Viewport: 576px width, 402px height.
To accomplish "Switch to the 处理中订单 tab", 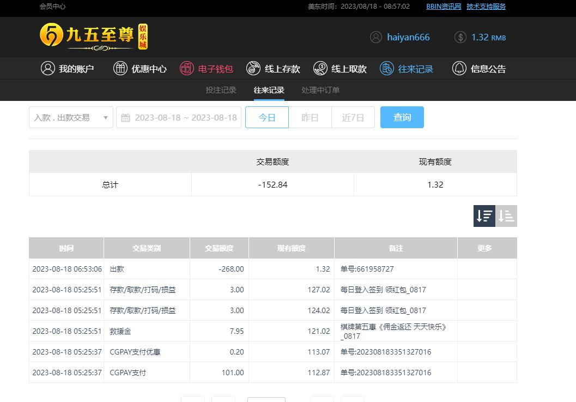I will (x=320, y=90).
